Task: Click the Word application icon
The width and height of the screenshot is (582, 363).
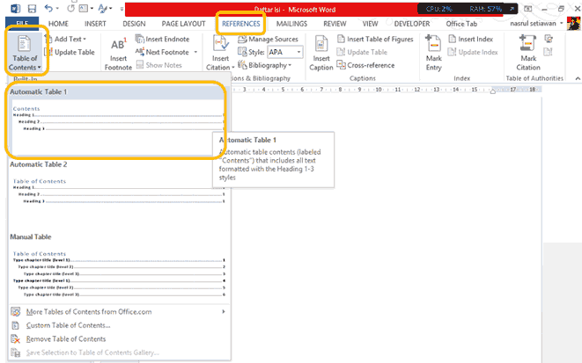Action: [x=15, y=8]
